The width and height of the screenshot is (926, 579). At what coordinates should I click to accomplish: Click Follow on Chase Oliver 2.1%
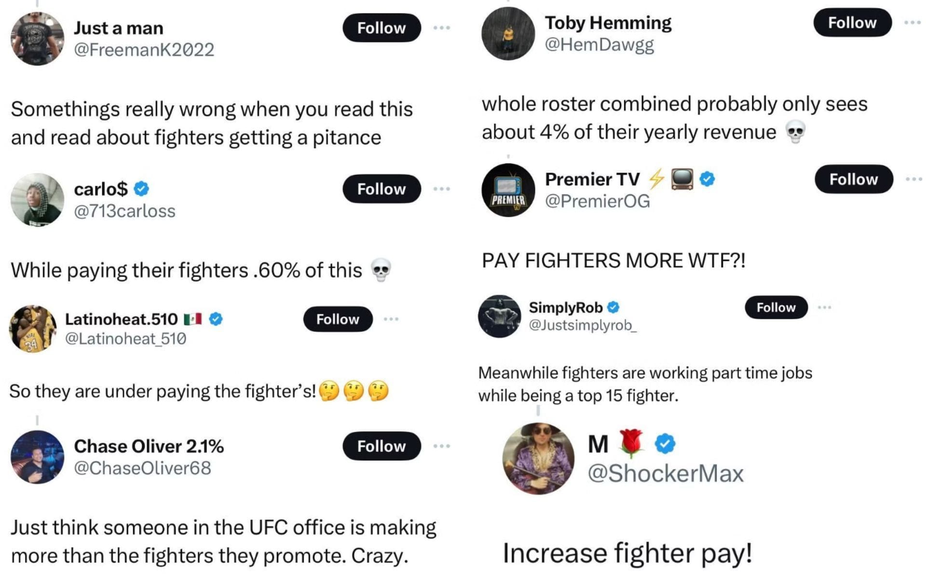point(381,446)
